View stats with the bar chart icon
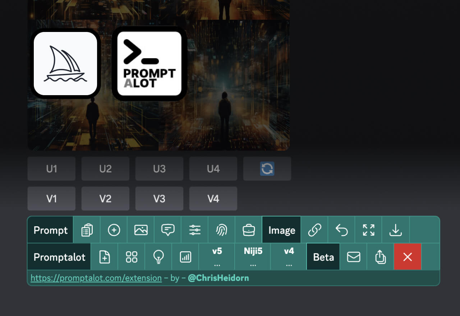Image resolution: width=460 pixels, height=316 pixels. pyautogui.click(x=185, y=257)
